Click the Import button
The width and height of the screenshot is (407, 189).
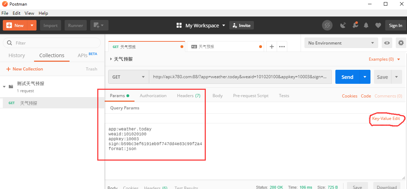(x=50, y=25)
